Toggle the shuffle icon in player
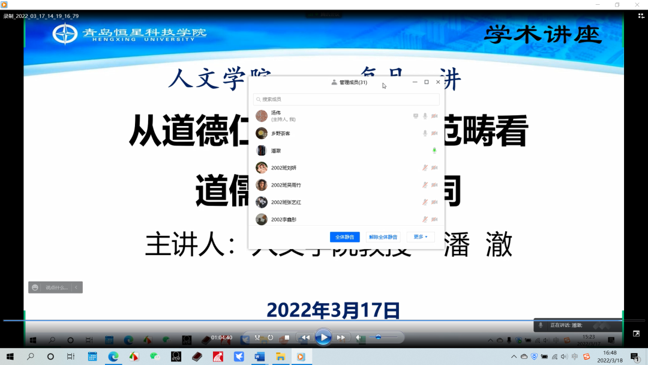The width and height of the screenshot is (648, 365). point(257,337)
